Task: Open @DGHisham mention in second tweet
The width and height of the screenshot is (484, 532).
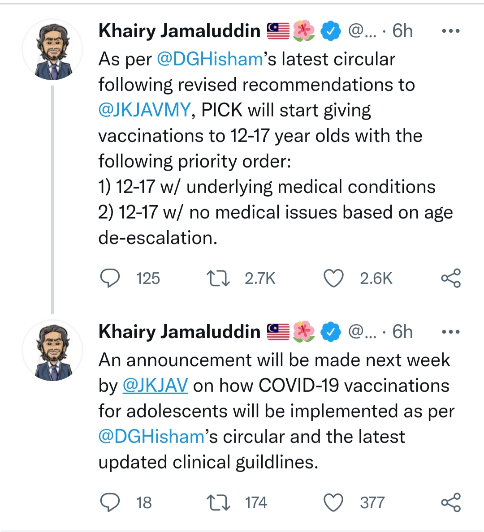Action: (x=151, y=437)
